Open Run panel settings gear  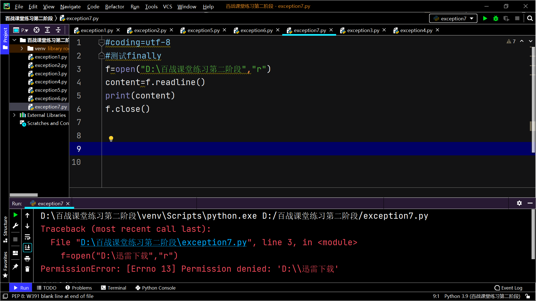coord(519,203)
